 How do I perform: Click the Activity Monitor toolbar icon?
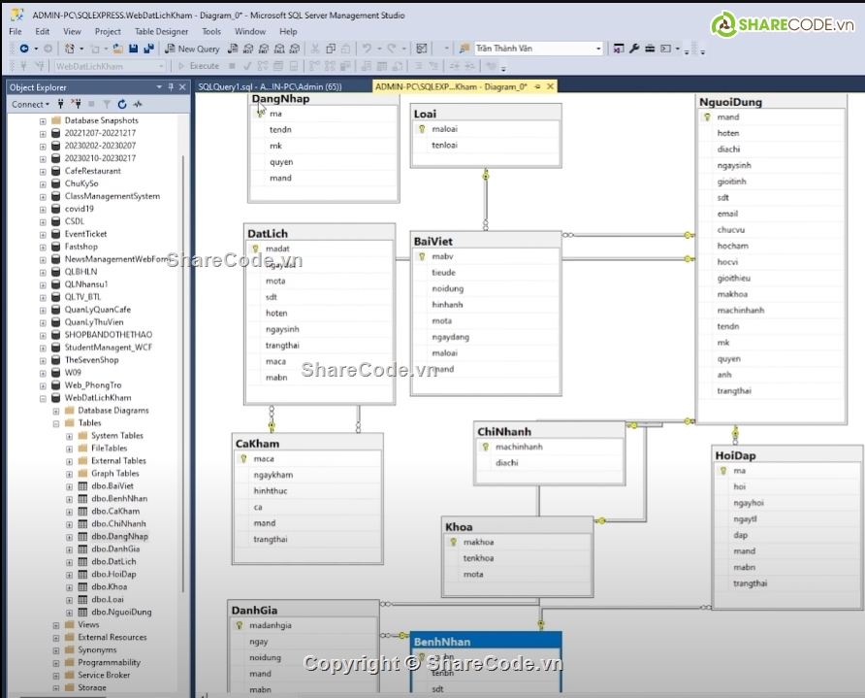click(422, 49)
